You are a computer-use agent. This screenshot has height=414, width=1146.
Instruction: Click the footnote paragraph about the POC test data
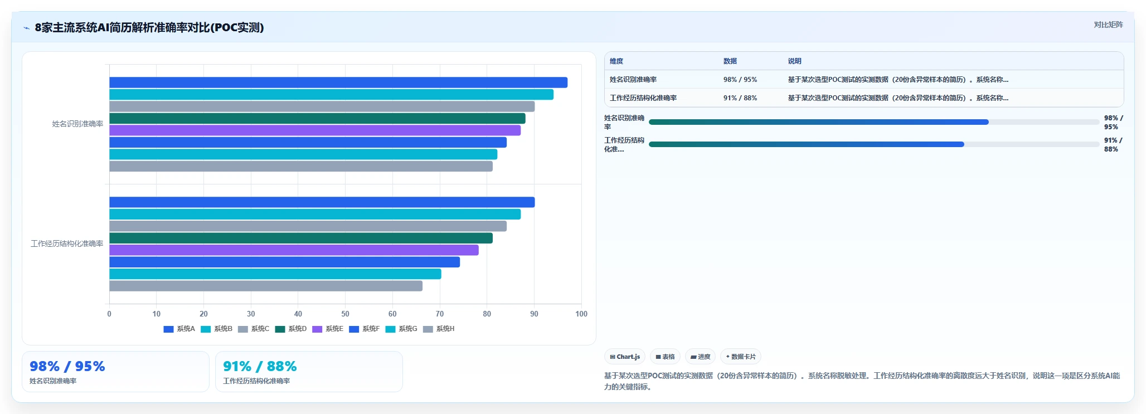(862, 381)
